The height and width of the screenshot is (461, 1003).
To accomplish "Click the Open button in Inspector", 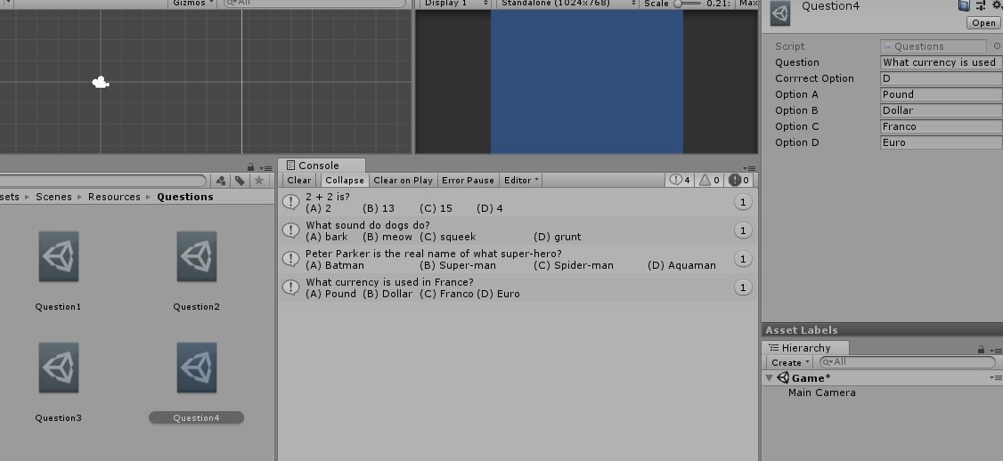I will 983,23.
